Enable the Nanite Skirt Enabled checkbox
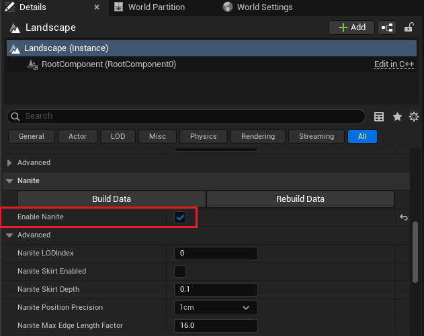 [x=180, y=272]
